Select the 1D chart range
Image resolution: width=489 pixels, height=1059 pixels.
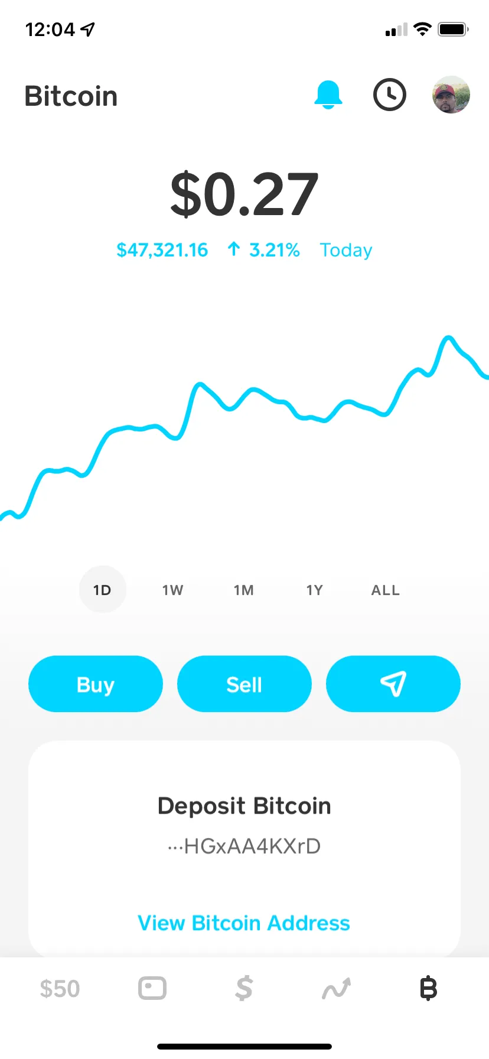pyautogui.click(x=102, y=590)
